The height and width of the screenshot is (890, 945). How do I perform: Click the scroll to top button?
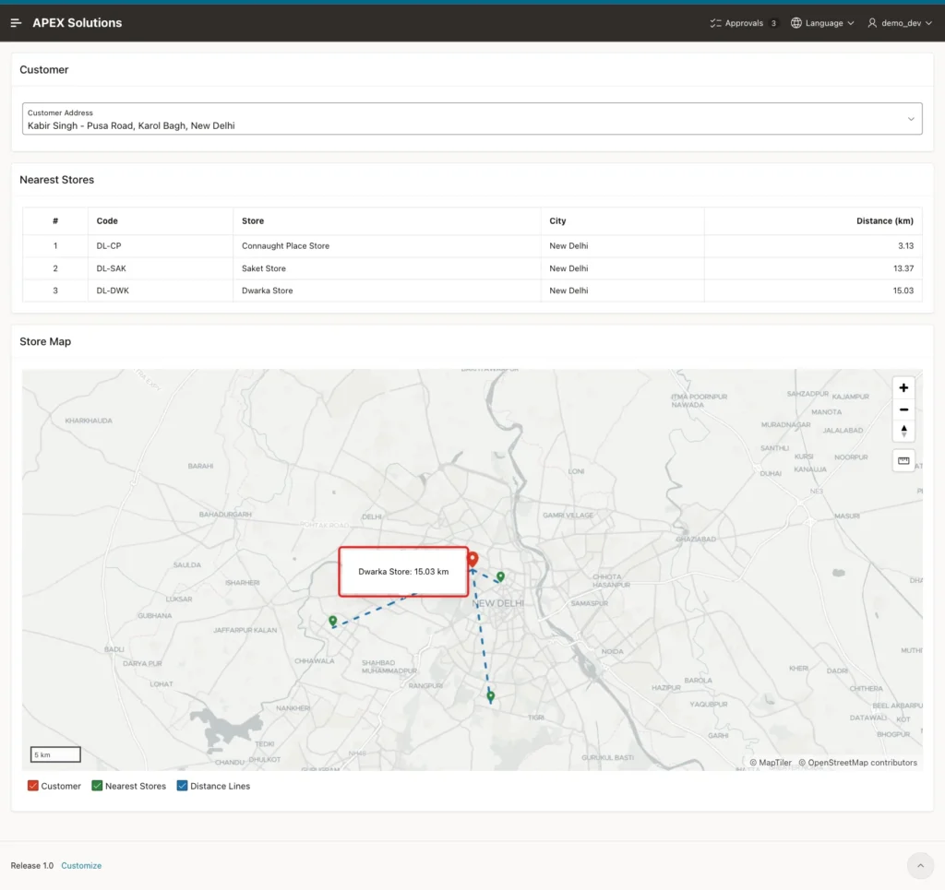click(x=920, y=866)
